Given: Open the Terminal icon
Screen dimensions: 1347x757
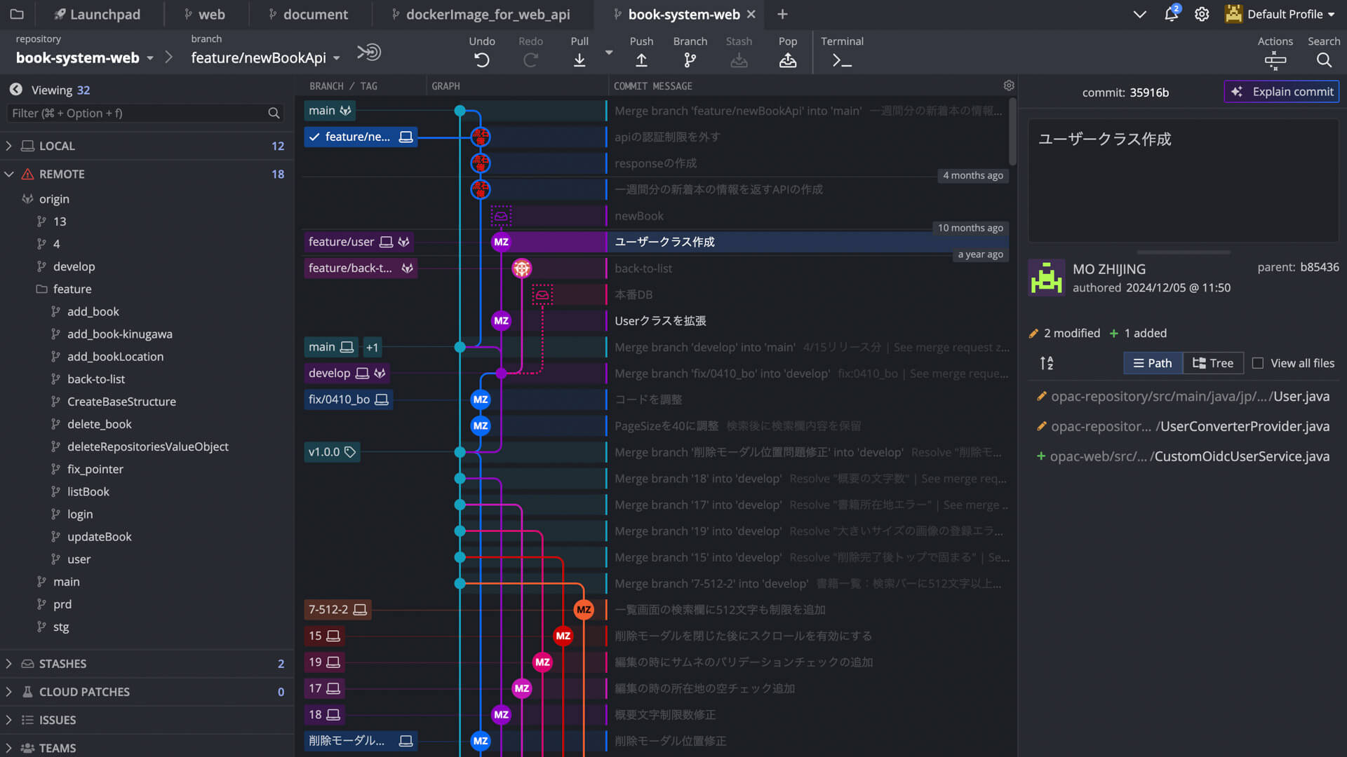Looking at the screenshot, I should pos(842,60).
